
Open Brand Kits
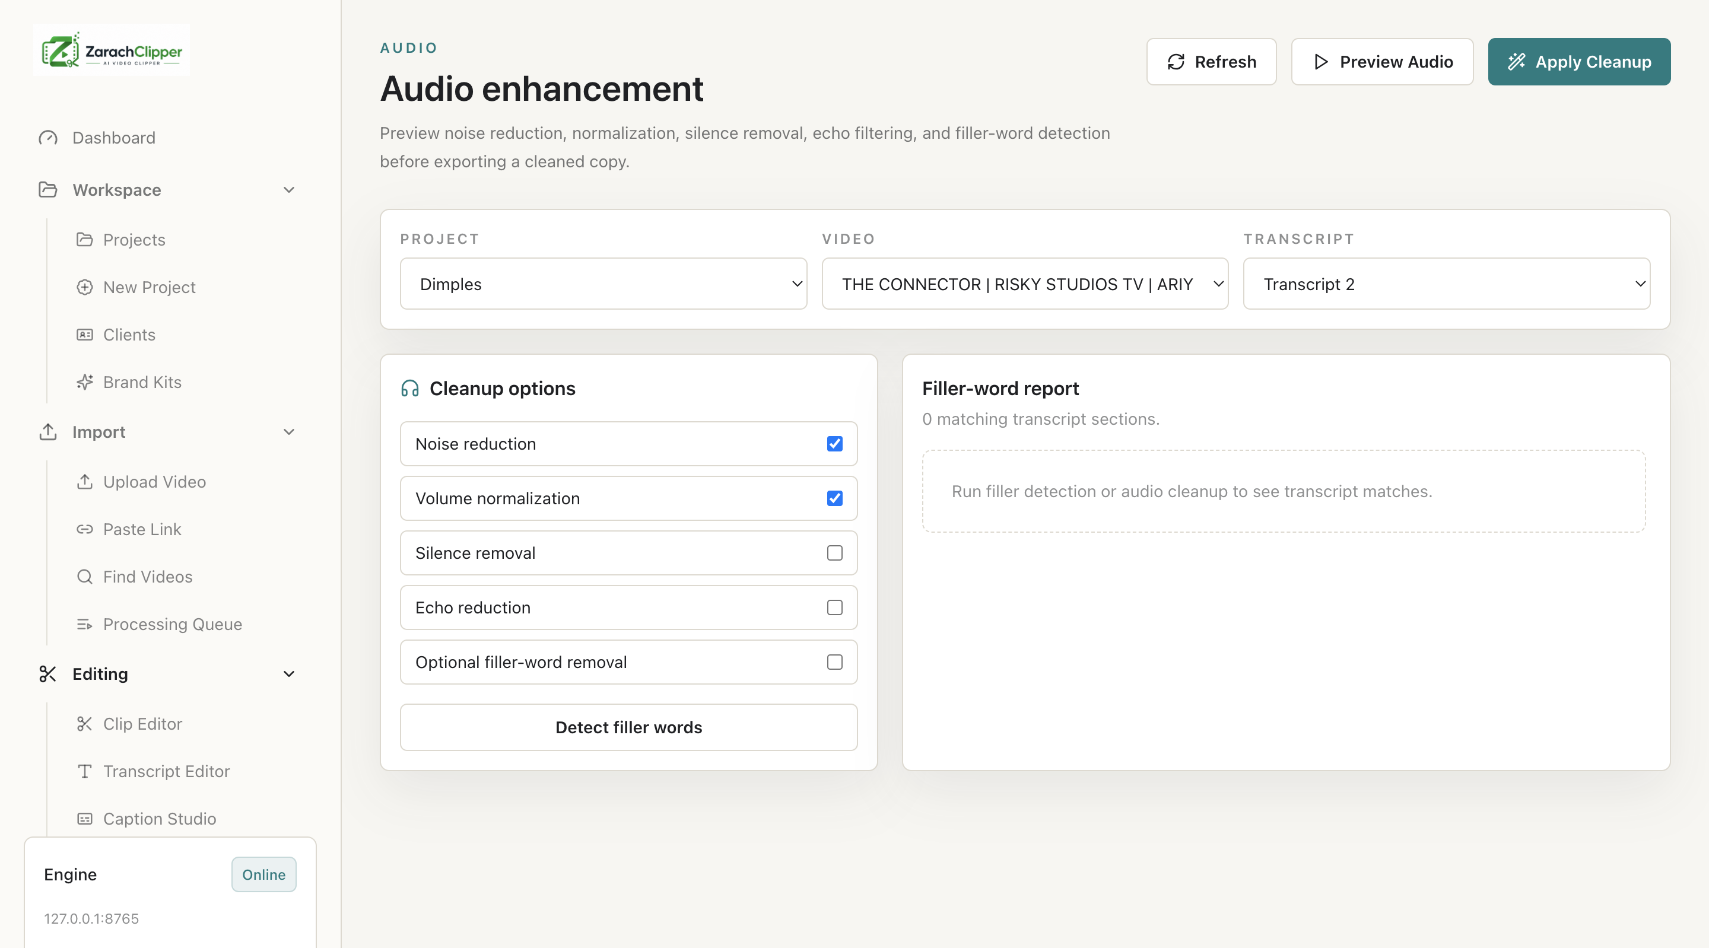click(142, 382)
